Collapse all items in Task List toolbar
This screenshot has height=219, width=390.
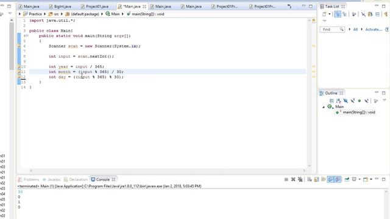[377, 15]
